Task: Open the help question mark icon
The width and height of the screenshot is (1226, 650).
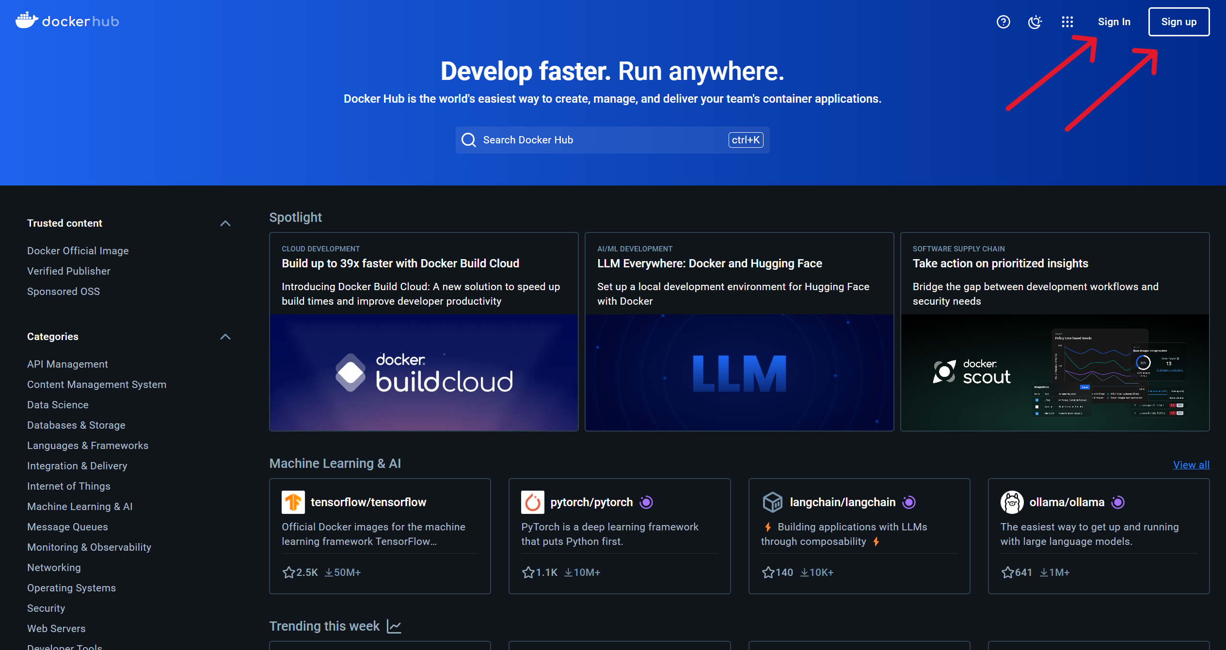Action: coord(1003,22)
